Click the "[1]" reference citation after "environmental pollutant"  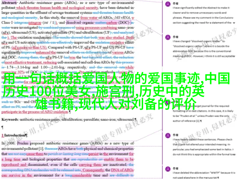pos(41,149)
